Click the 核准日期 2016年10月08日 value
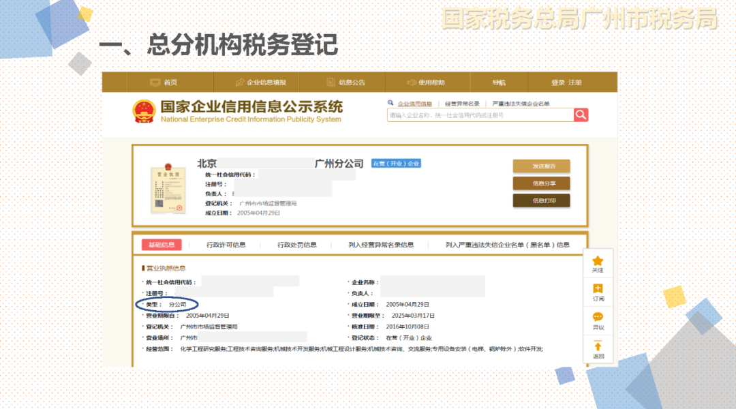 408,327
